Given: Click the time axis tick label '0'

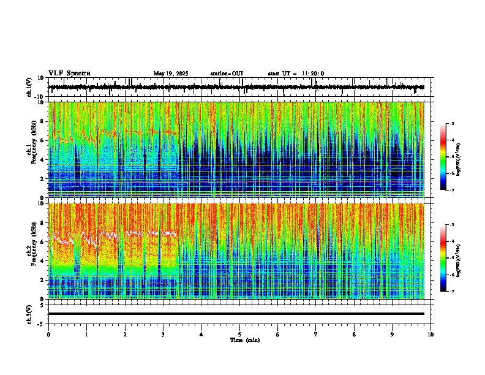Looking at the screenshot, I should click(48, 335).
